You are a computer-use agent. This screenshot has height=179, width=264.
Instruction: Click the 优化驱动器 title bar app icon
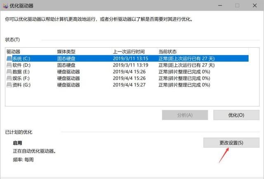coord(5,6)
